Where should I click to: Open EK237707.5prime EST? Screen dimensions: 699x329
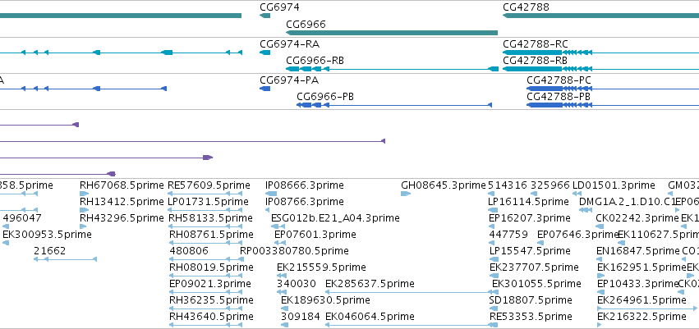[x=534, y=267]
